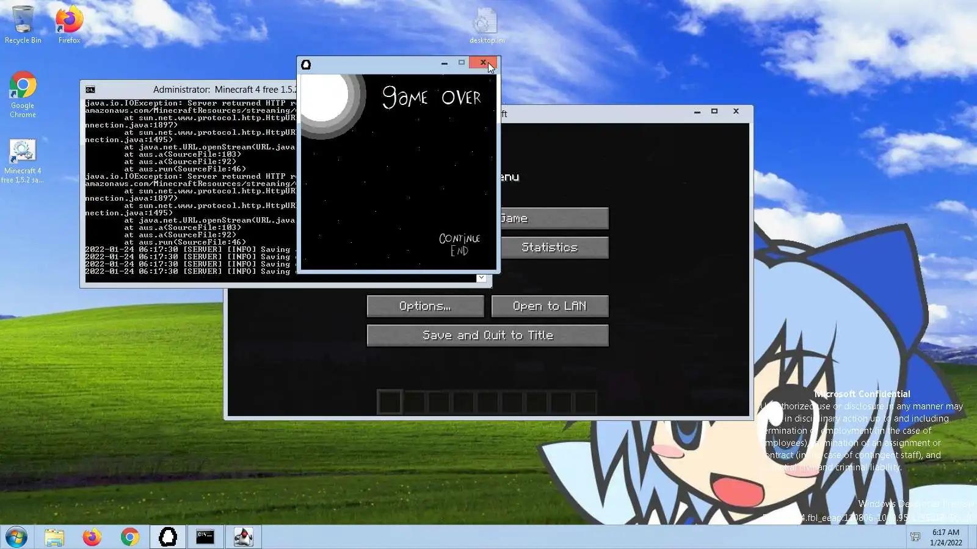Select the Google Chrome desktop shortcut
977x549 pixels.
23,95
